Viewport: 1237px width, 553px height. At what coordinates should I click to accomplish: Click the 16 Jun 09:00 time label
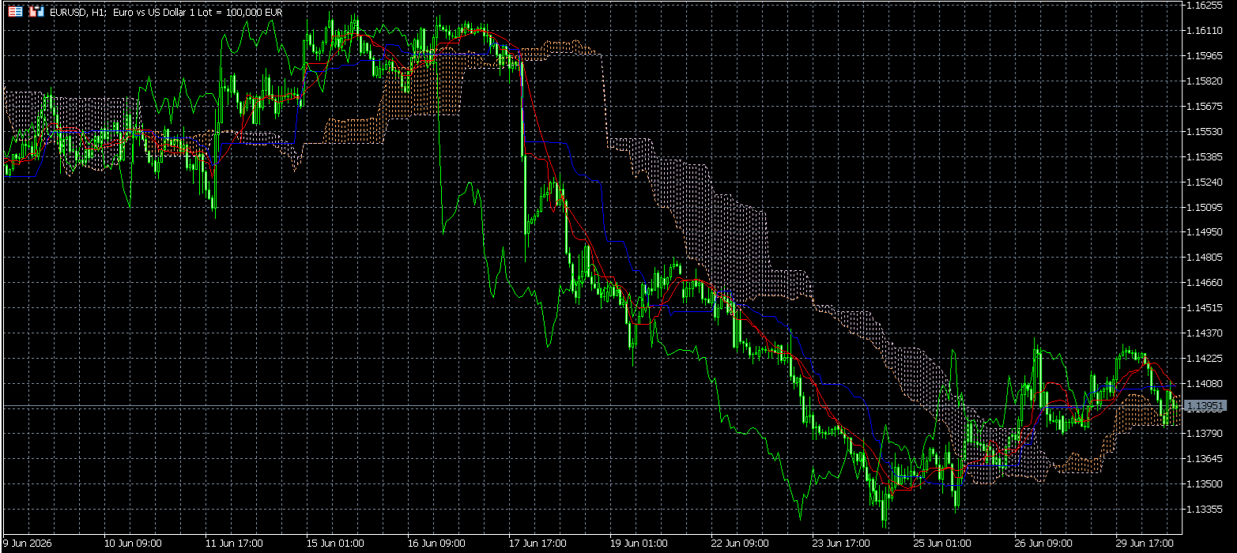(x=437, y=544)
